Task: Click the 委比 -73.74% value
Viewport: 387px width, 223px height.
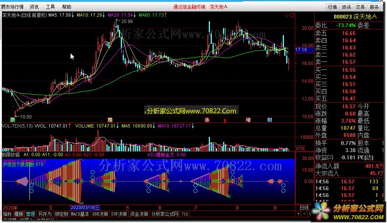Action: pyautogui.click(x=346, y=25)
